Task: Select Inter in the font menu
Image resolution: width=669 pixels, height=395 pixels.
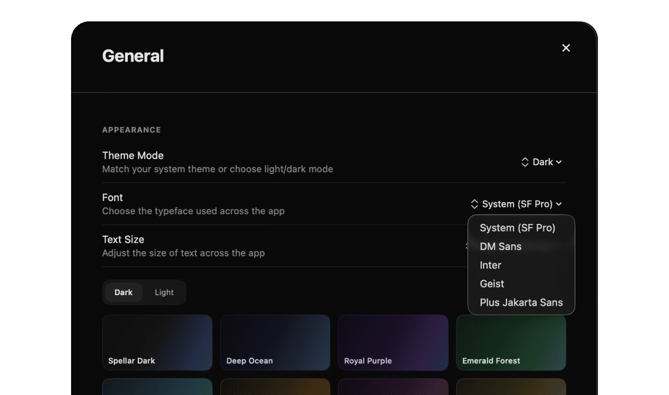Action: [521, 265]
